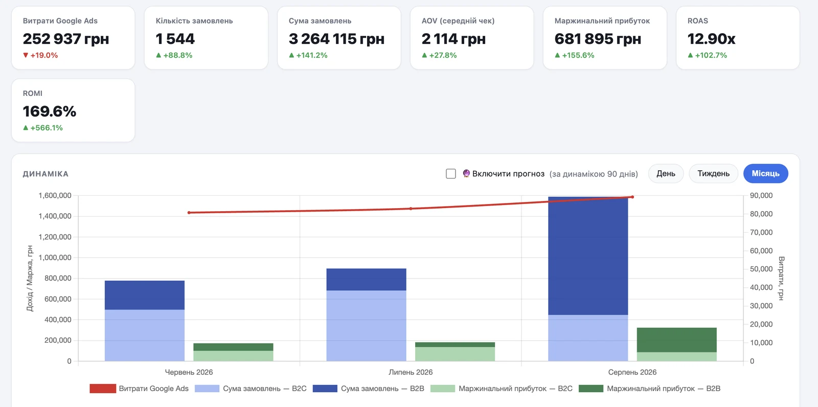Screen dimensions: 818x407
Task: Select the Місяць period button
Action: coord(765,173)
